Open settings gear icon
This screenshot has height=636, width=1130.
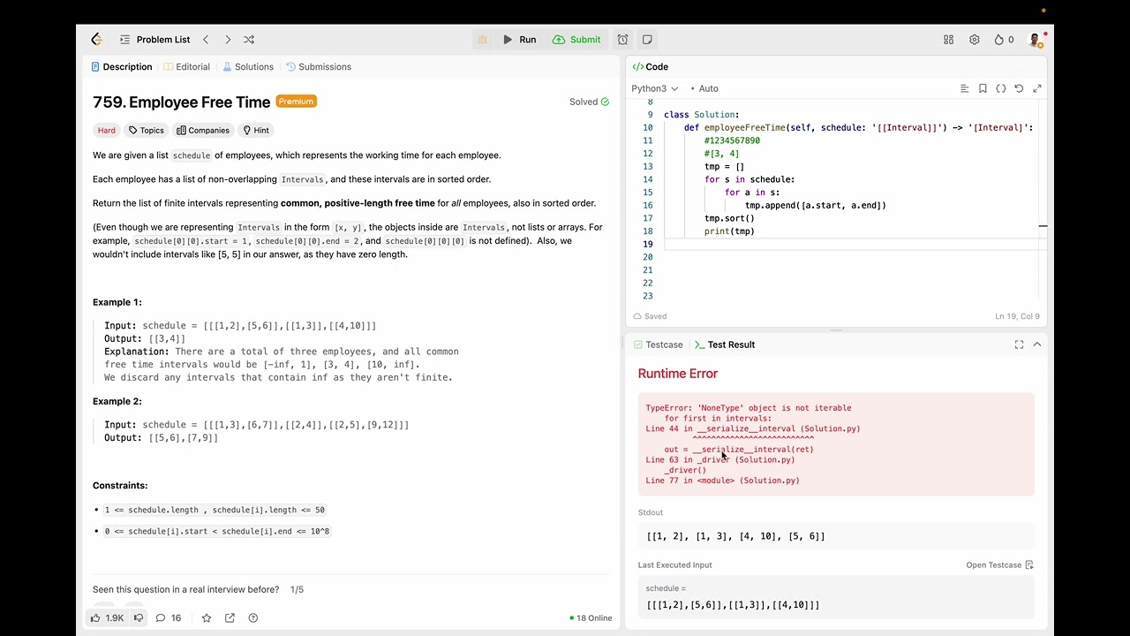click(x=975, y=40)
